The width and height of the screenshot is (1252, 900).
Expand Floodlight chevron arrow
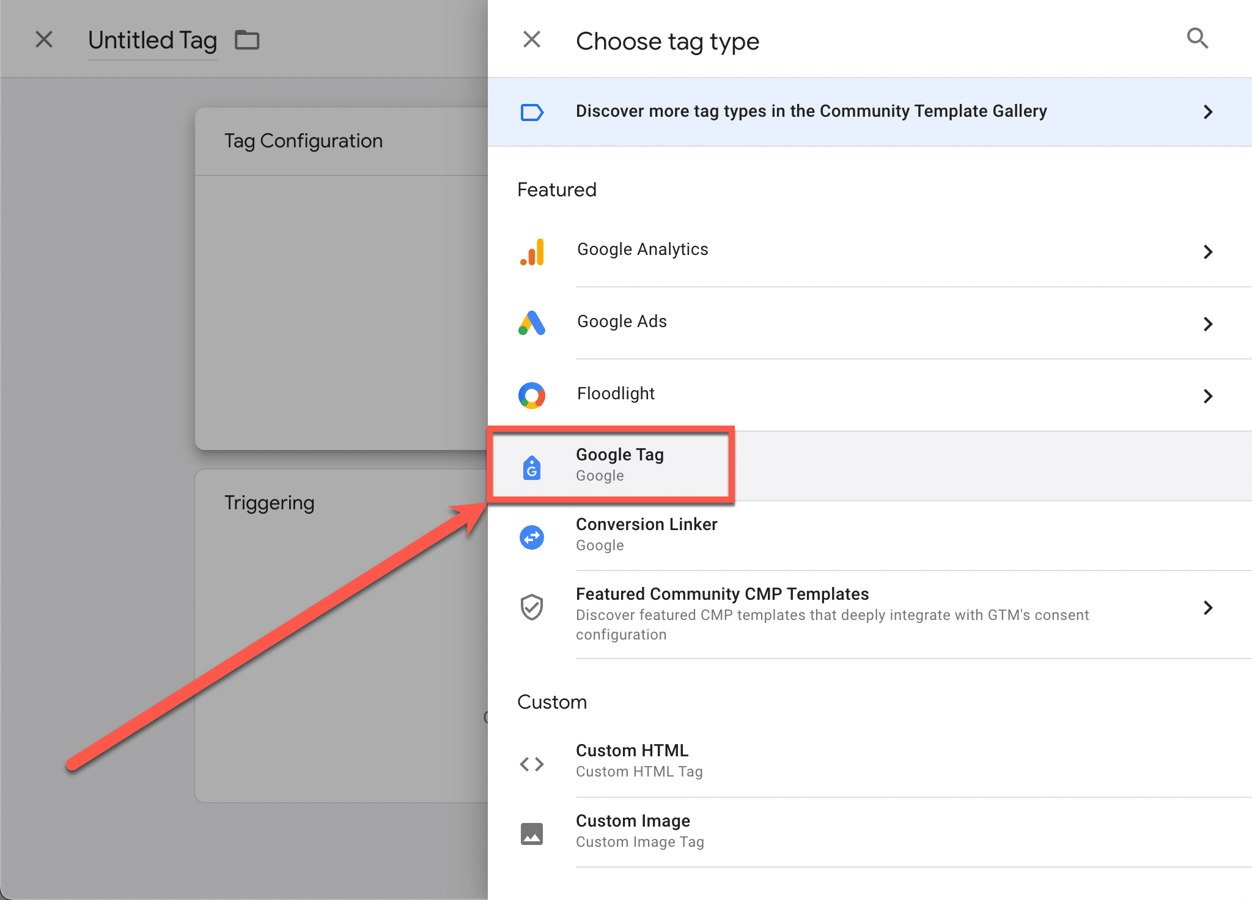point(1208,396)
